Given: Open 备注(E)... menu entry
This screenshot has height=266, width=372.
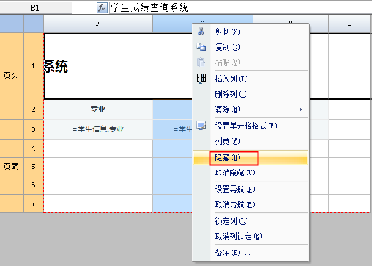Looking at the screenshot, I should pyautogui.click(x=250, y=253).
